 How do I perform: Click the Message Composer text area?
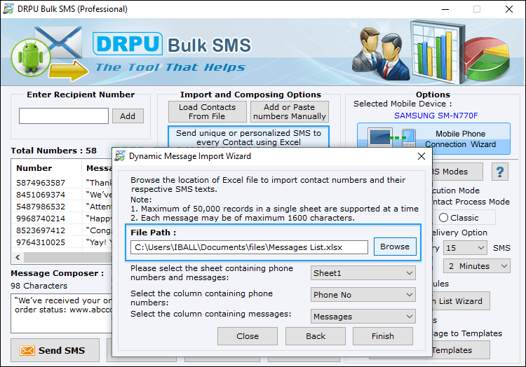(62, 314)
